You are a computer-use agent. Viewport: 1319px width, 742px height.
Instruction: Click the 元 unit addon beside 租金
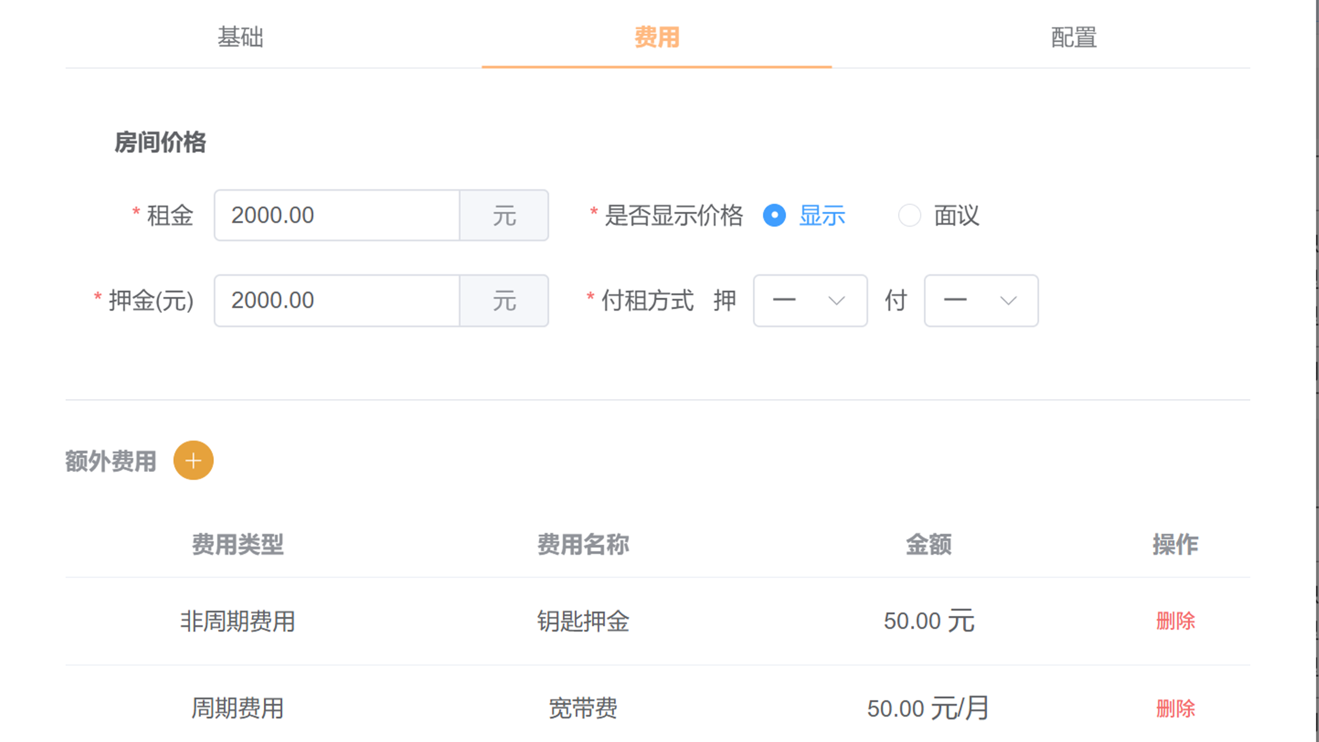coord(504,215)
